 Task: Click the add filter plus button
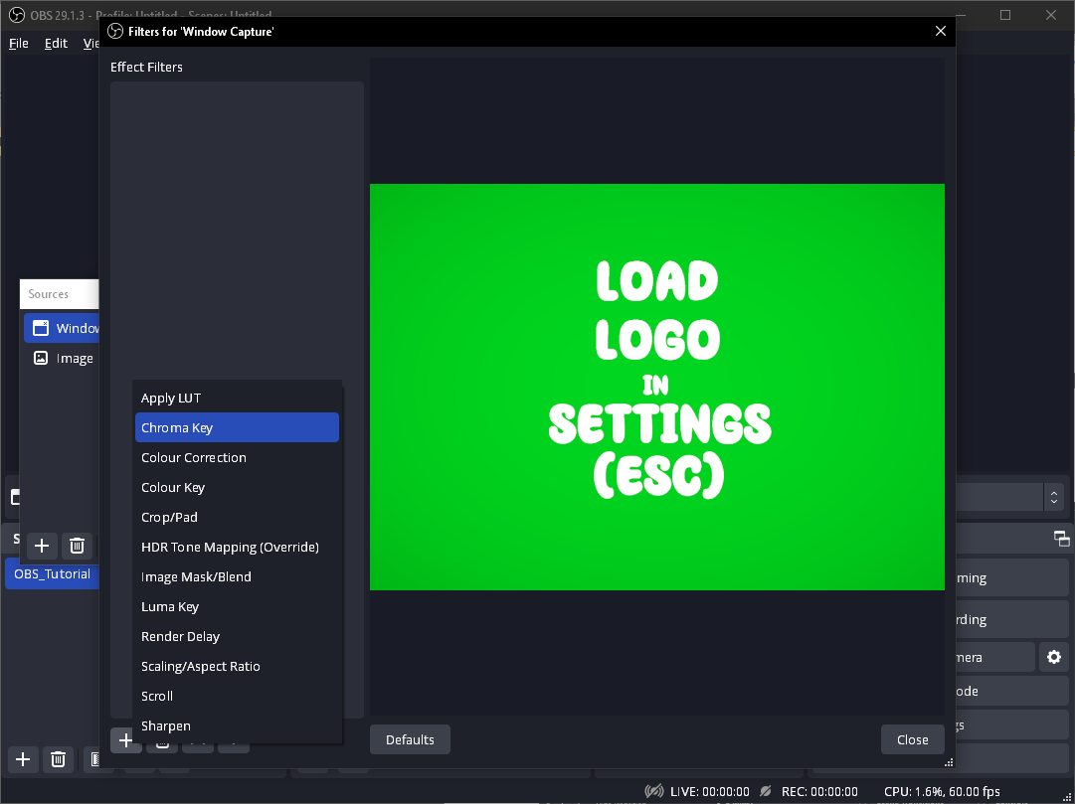coord(125,740)
